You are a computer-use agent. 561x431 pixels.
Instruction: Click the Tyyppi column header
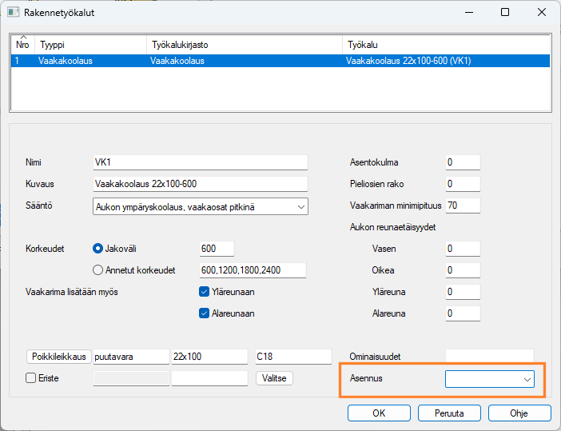90,46
